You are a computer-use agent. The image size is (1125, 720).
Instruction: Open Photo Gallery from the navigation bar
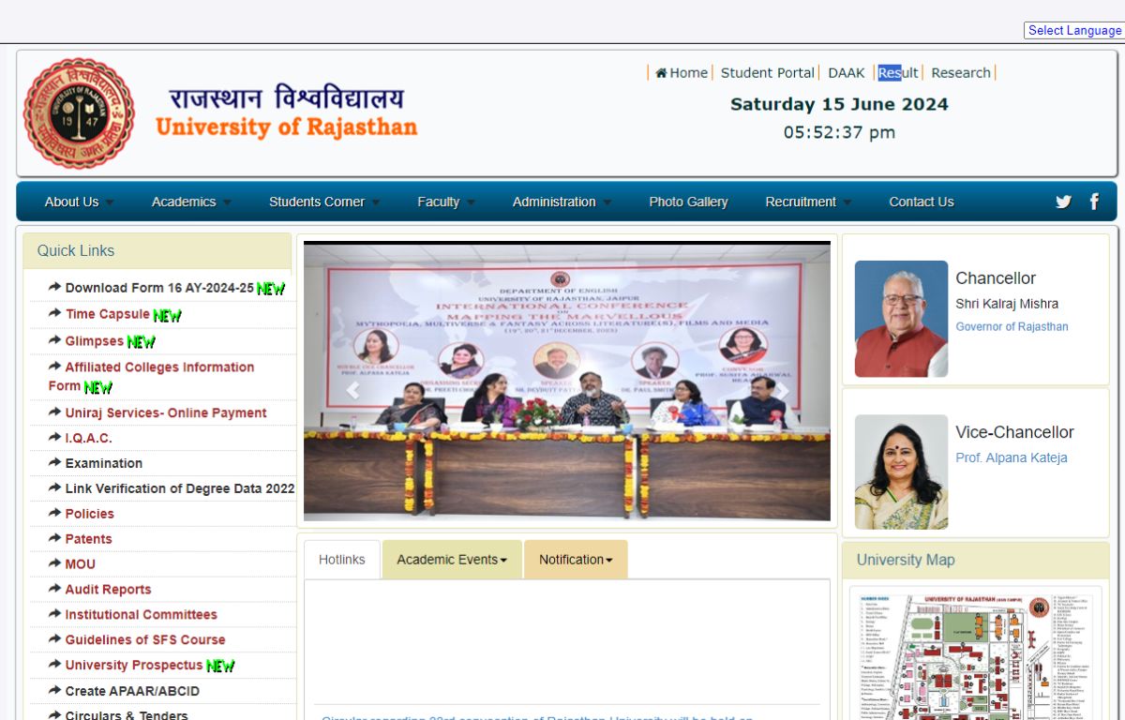pyautogui.click(x=688, y=202)
